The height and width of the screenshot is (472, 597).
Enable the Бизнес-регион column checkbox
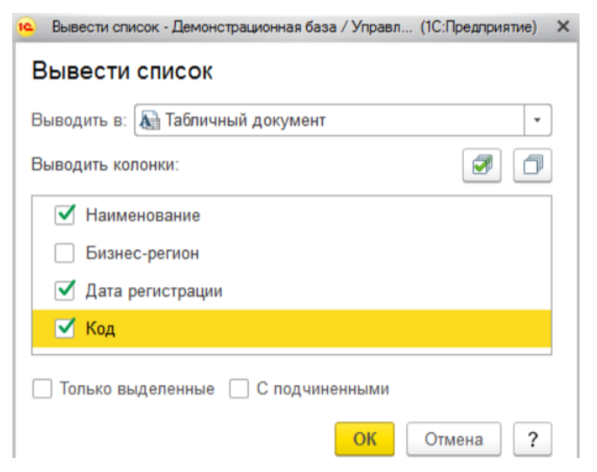(65, 253)
